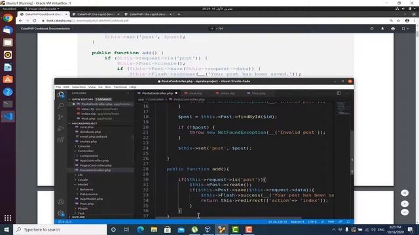419x235 pixels.
Task: Click the Ln/Col cursor position in status bar
Action: click(278, 222)
